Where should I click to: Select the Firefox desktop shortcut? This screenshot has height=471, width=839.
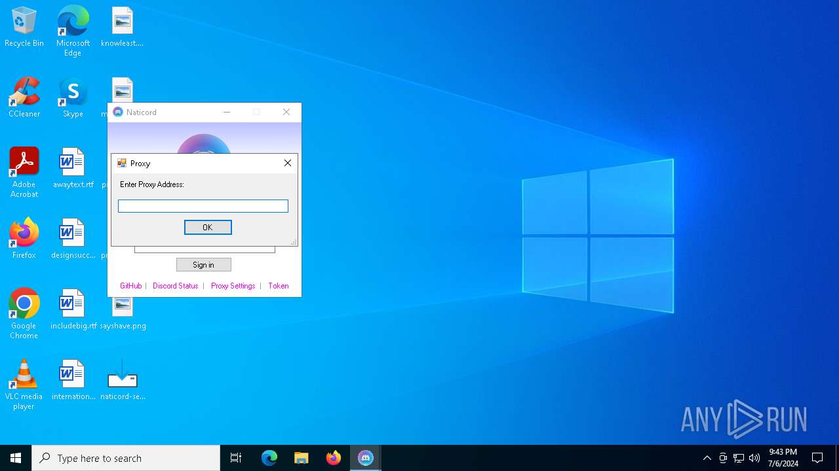(x=24, y=239)
